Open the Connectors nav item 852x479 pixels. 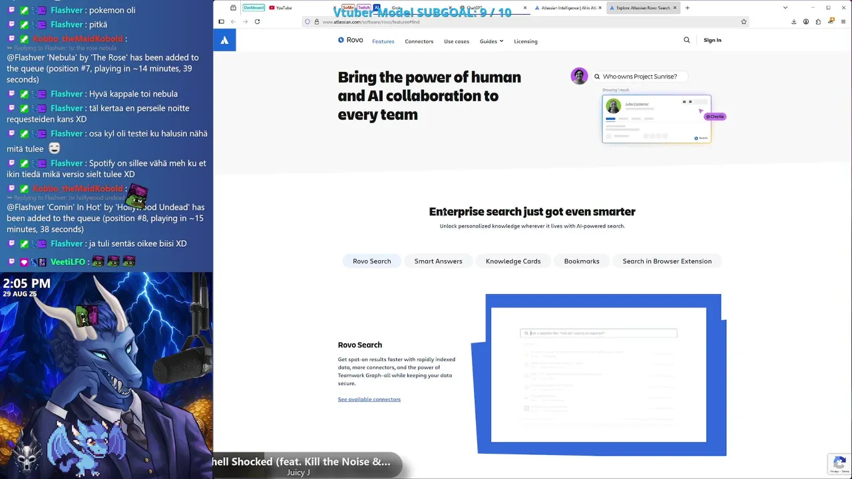pos(419,41)
